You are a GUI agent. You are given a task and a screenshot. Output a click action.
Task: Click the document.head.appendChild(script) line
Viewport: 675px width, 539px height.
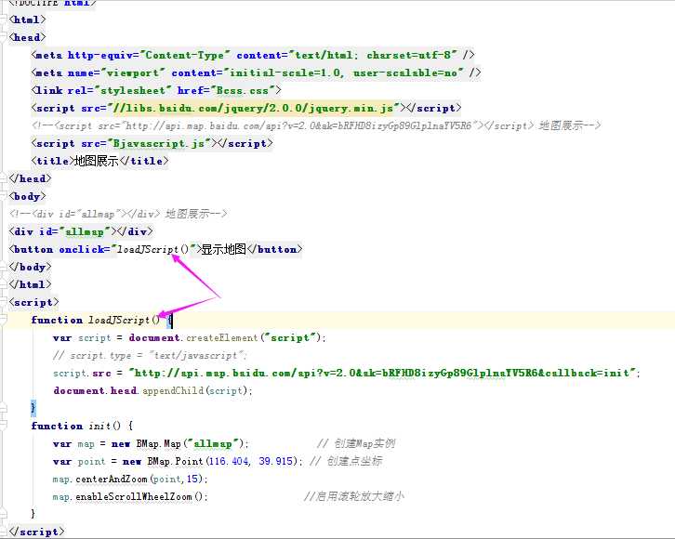tap(152, 390)
